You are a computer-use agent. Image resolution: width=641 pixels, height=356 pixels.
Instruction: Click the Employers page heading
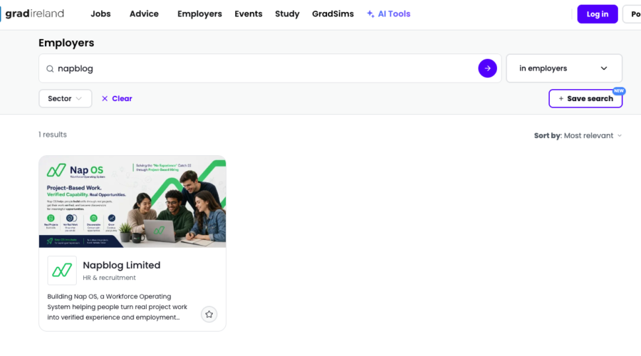pyautogui.click(x=66, y=43)
